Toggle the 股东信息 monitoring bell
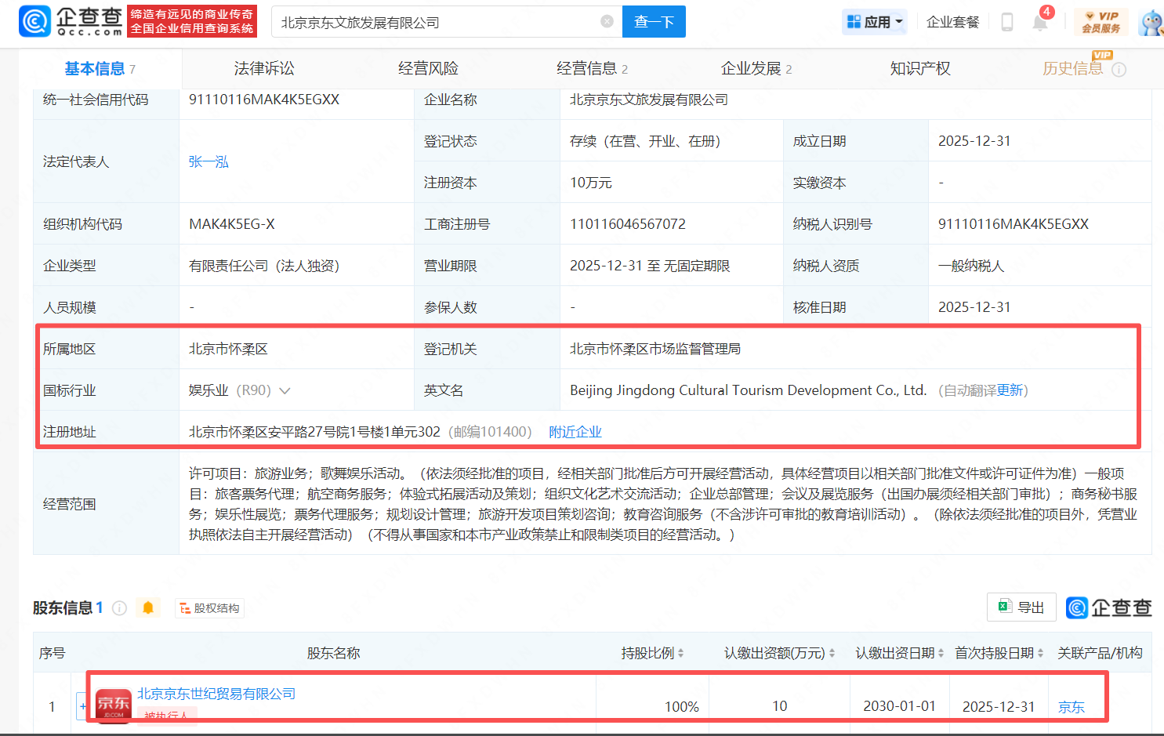 pos(147,608)
